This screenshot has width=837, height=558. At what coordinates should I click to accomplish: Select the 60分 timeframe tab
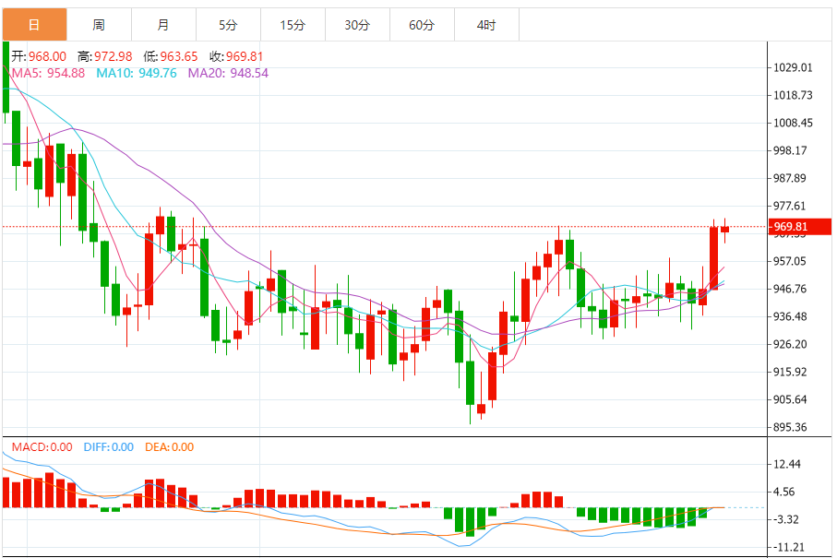pyautogui.click(x=422, y=25)
